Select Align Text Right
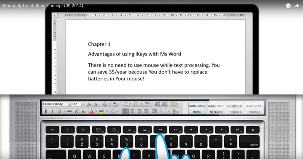The image size is (303, 159). [x=139, y=111]
